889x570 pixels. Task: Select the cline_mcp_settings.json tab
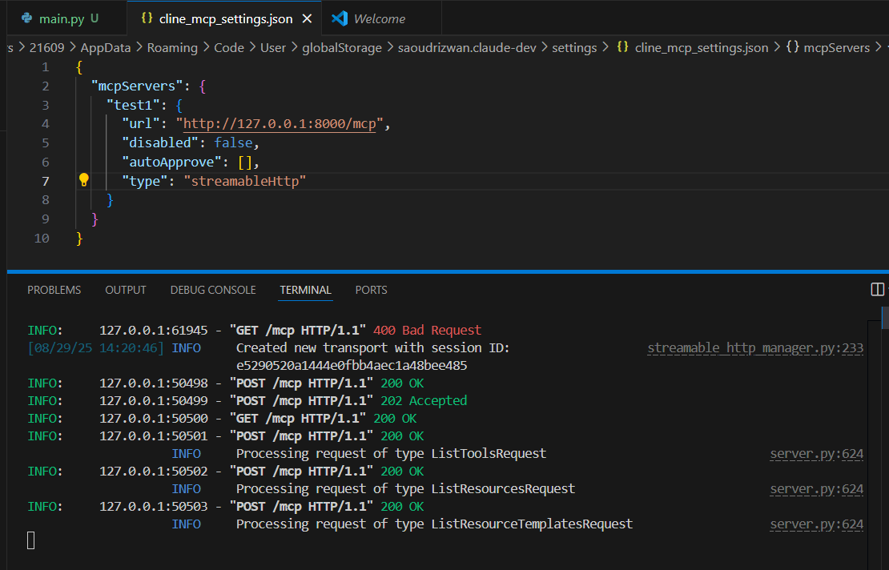[x=225, y=18]
